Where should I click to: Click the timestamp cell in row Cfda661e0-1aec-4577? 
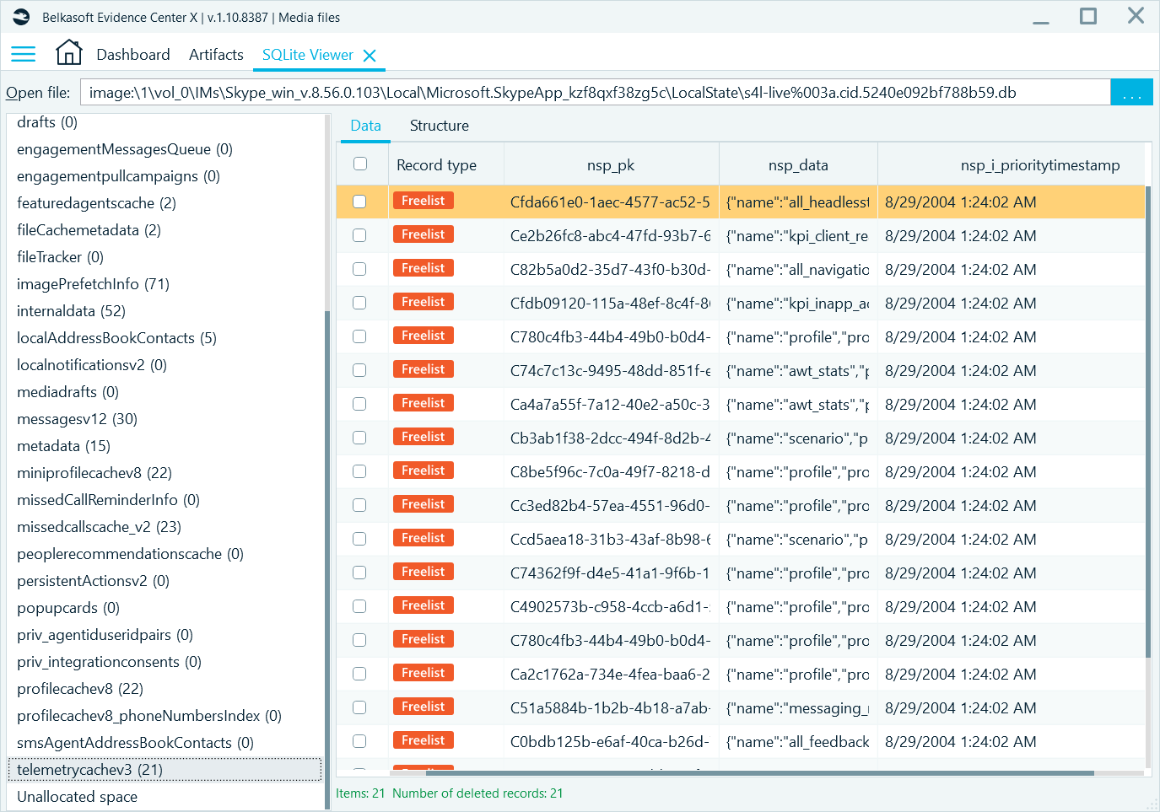point(1011,202)
